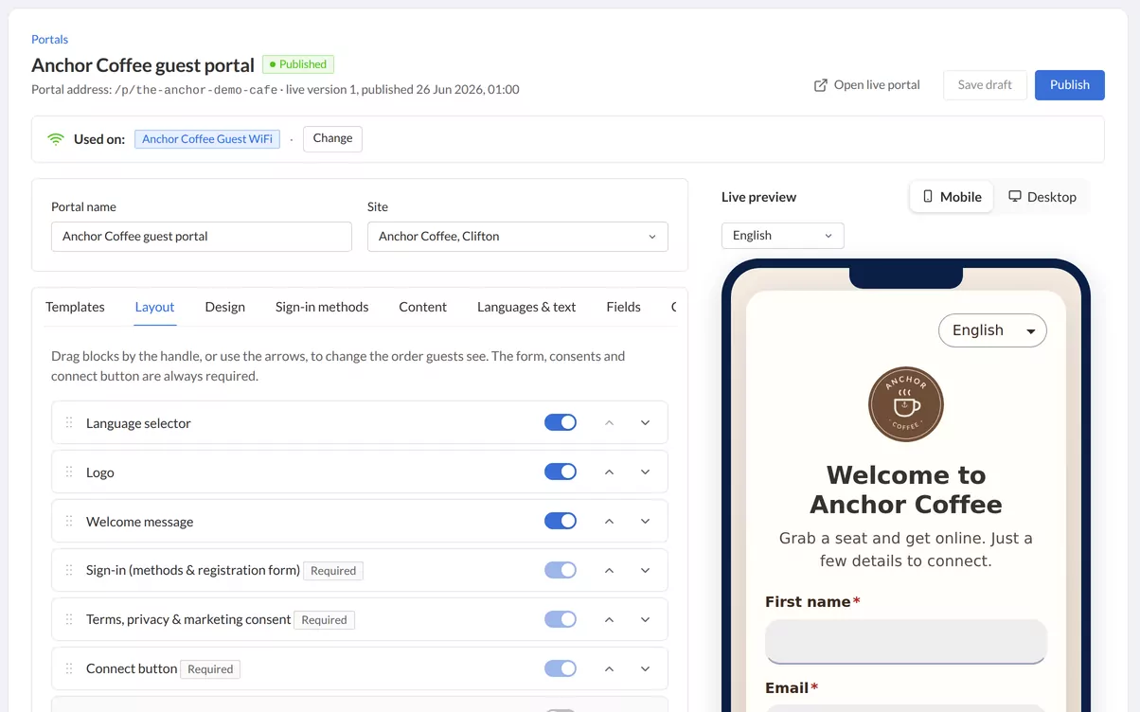Move Sign-in block down with arrow

645,570
